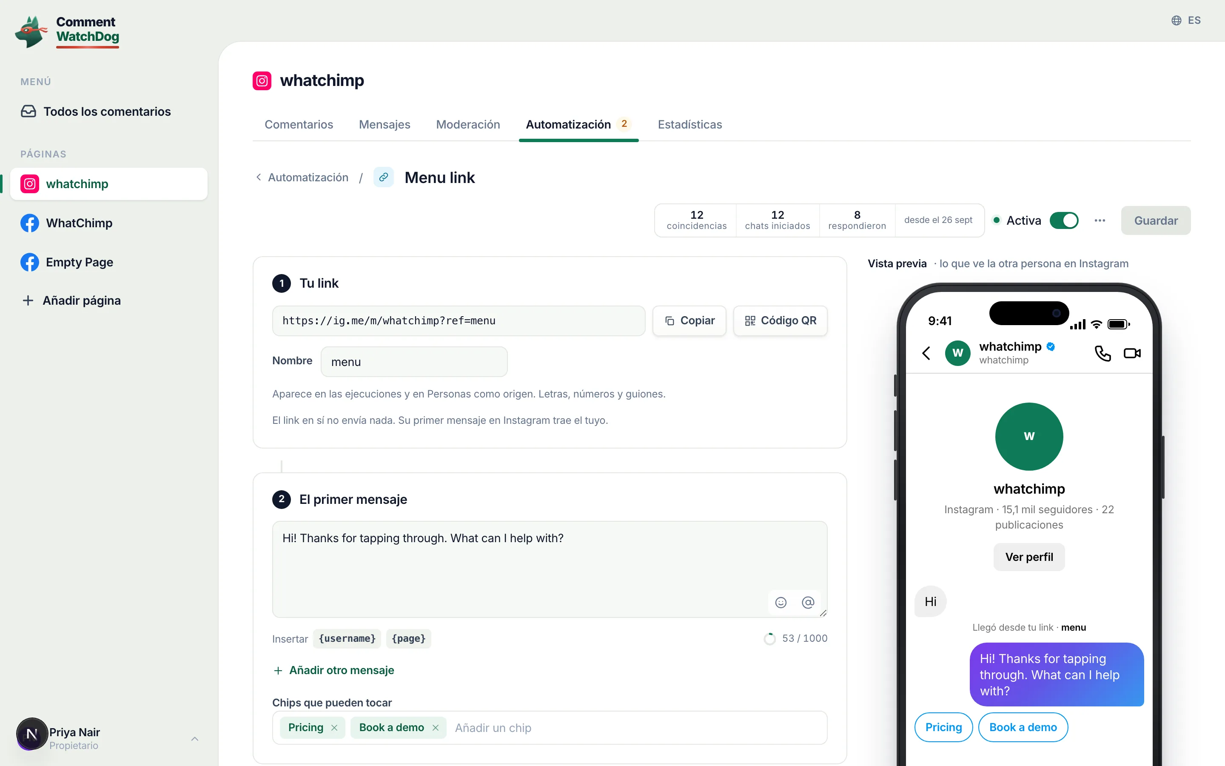Click the Comment WatchDog logo

[x=67, y=31]
